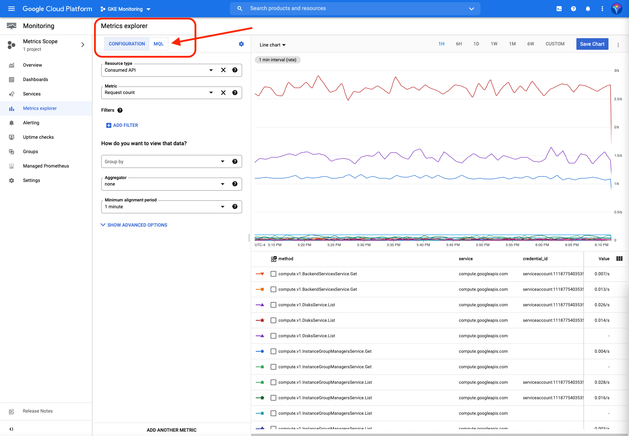
Task: Select the 6H time range
Action: point(459,44)
